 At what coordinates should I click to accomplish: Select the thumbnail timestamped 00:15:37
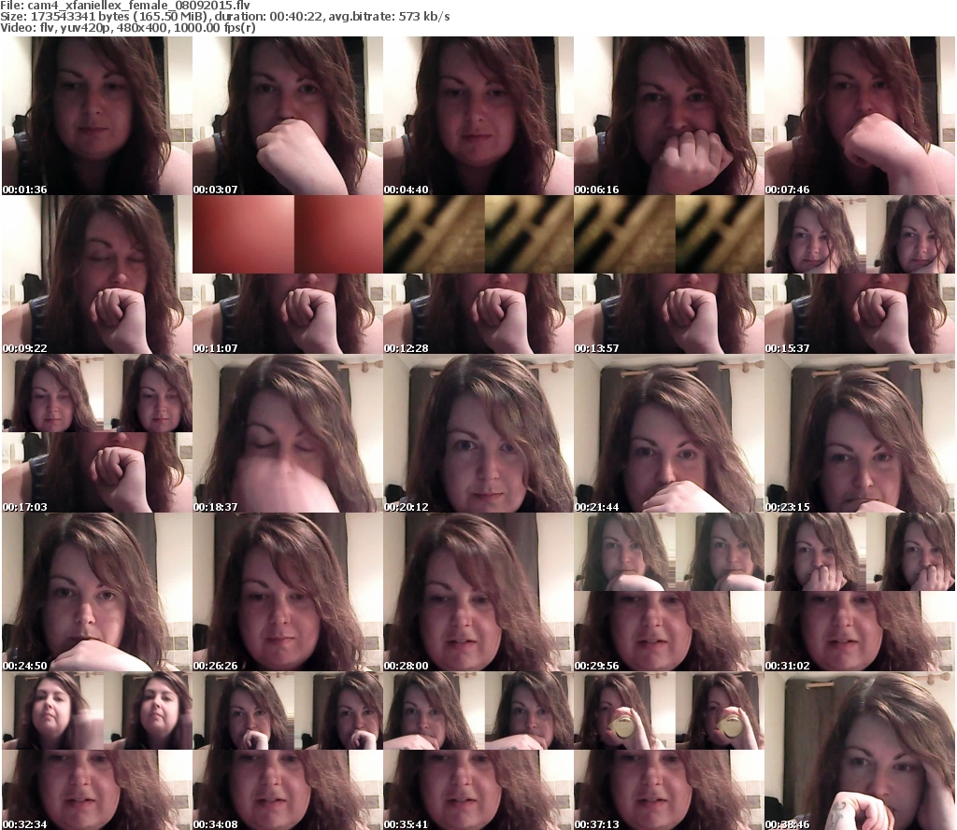pos(860,274)
